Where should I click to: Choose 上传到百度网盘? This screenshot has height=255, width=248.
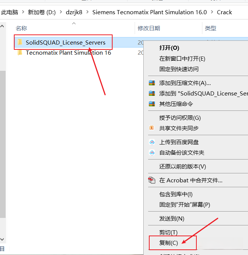tap(179, 142)
